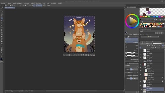Select the Selection area tool
Image resolution: width=165 pixels, height=93 pixels.
click(2, 18)
